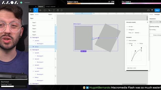The height and width of the screenshot is (90, 161).
Task: Click the headphones audio icon
Action: [148, 10]
